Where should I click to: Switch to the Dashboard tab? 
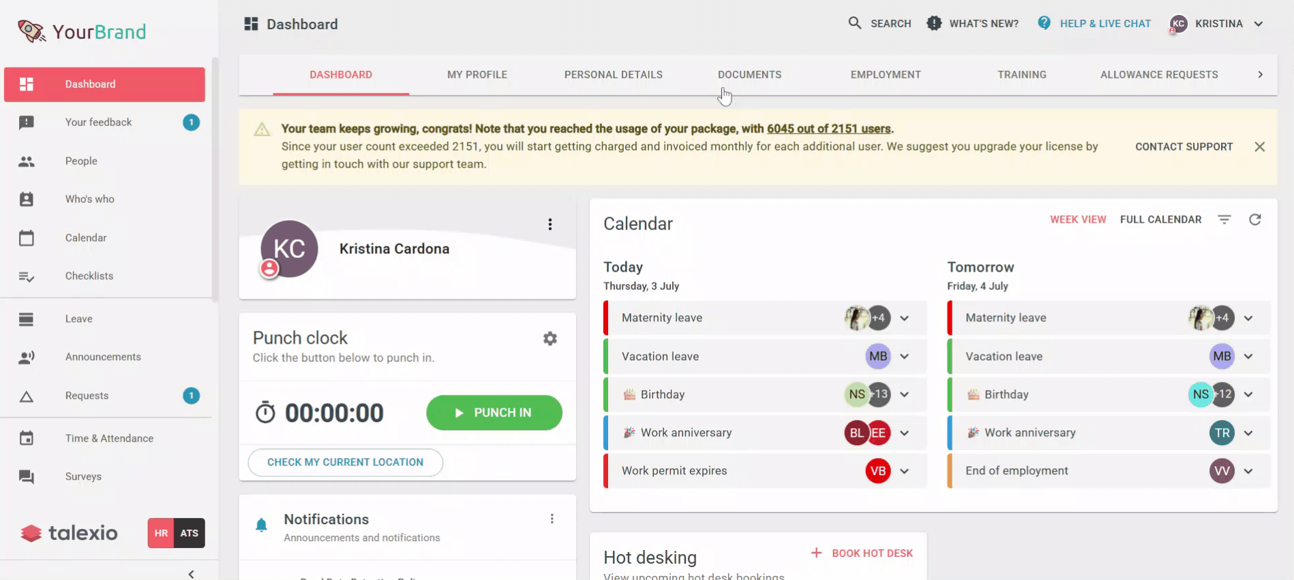click(x=341, y=75)
